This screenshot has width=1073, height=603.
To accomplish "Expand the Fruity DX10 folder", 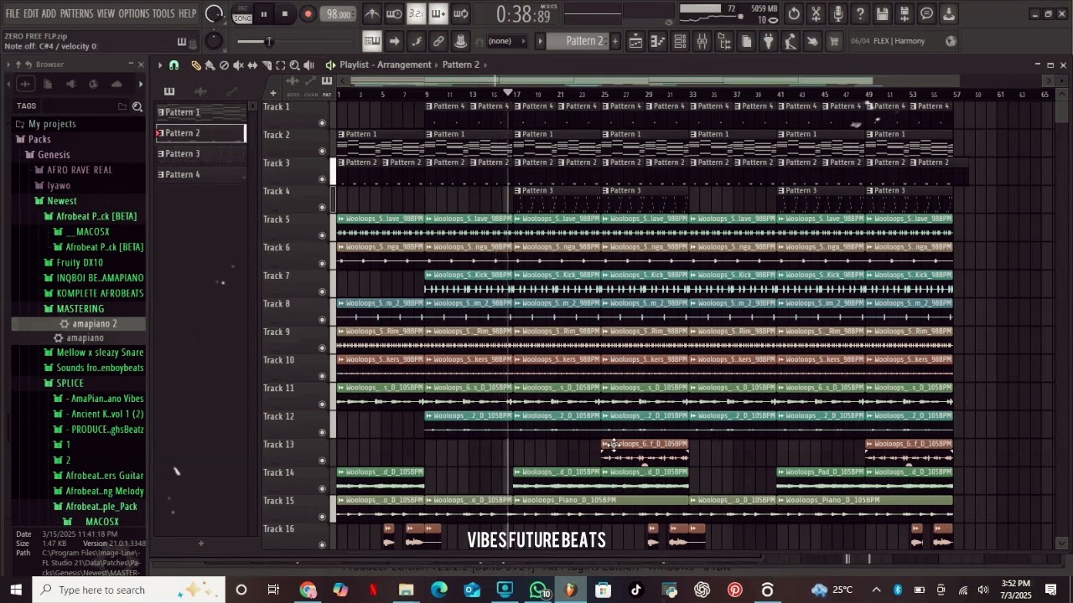I will 80,263.
